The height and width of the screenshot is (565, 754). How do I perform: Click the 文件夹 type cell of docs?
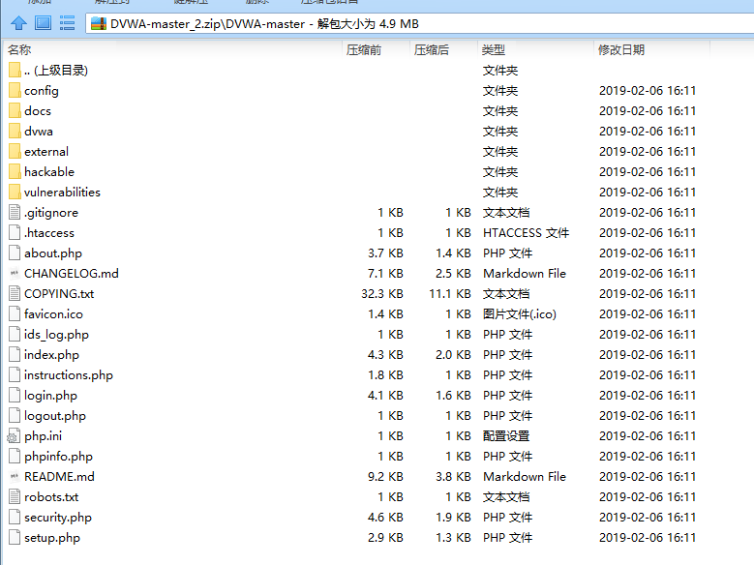pos(500,110)
